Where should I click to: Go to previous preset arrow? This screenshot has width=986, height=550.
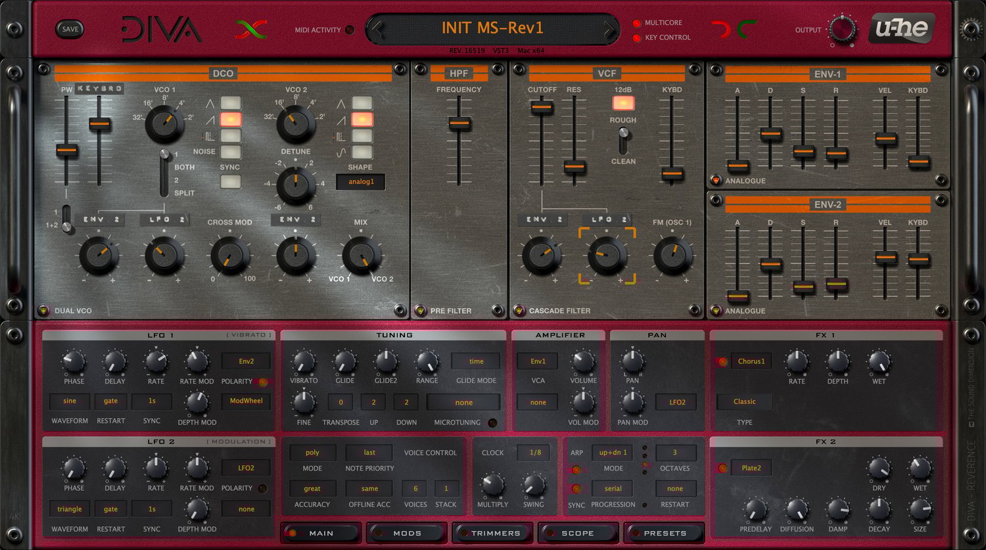pos(377,30)
